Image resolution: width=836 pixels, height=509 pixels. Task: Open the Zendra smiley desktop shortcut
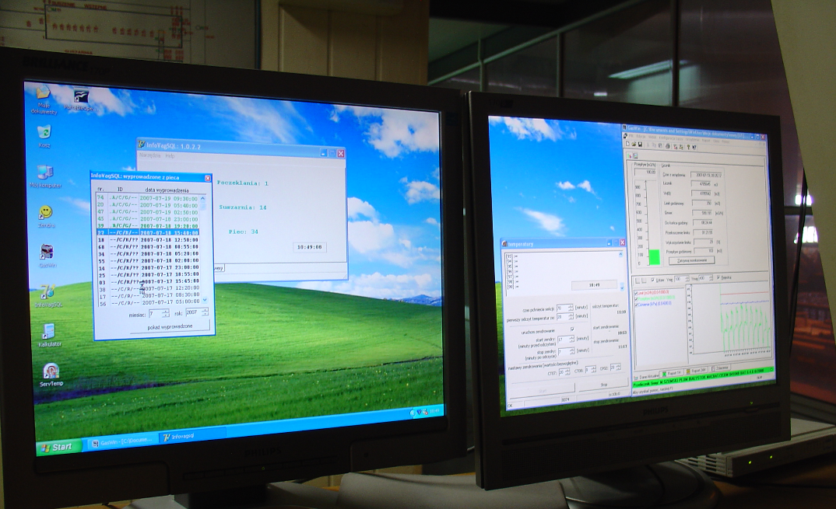click(x=47, y=217)
